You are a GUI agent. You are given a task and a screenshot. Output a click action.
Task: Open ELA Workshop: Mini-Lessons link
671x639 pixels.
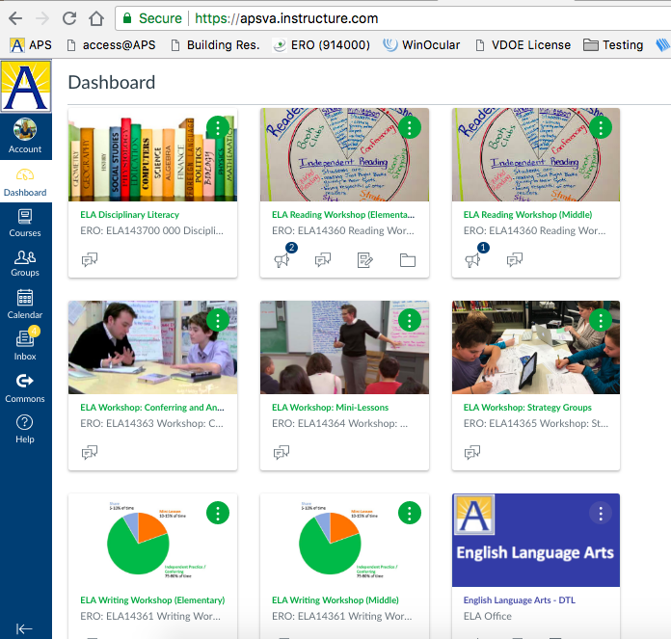[330, 408]
